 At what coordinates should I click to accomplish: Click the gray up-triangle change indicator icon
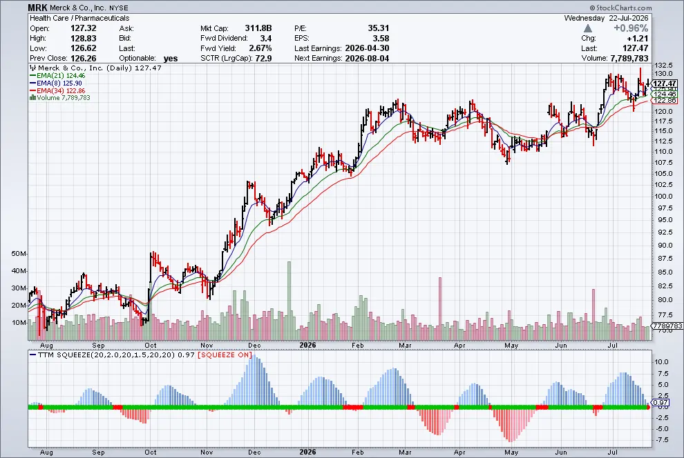[588, 28]
